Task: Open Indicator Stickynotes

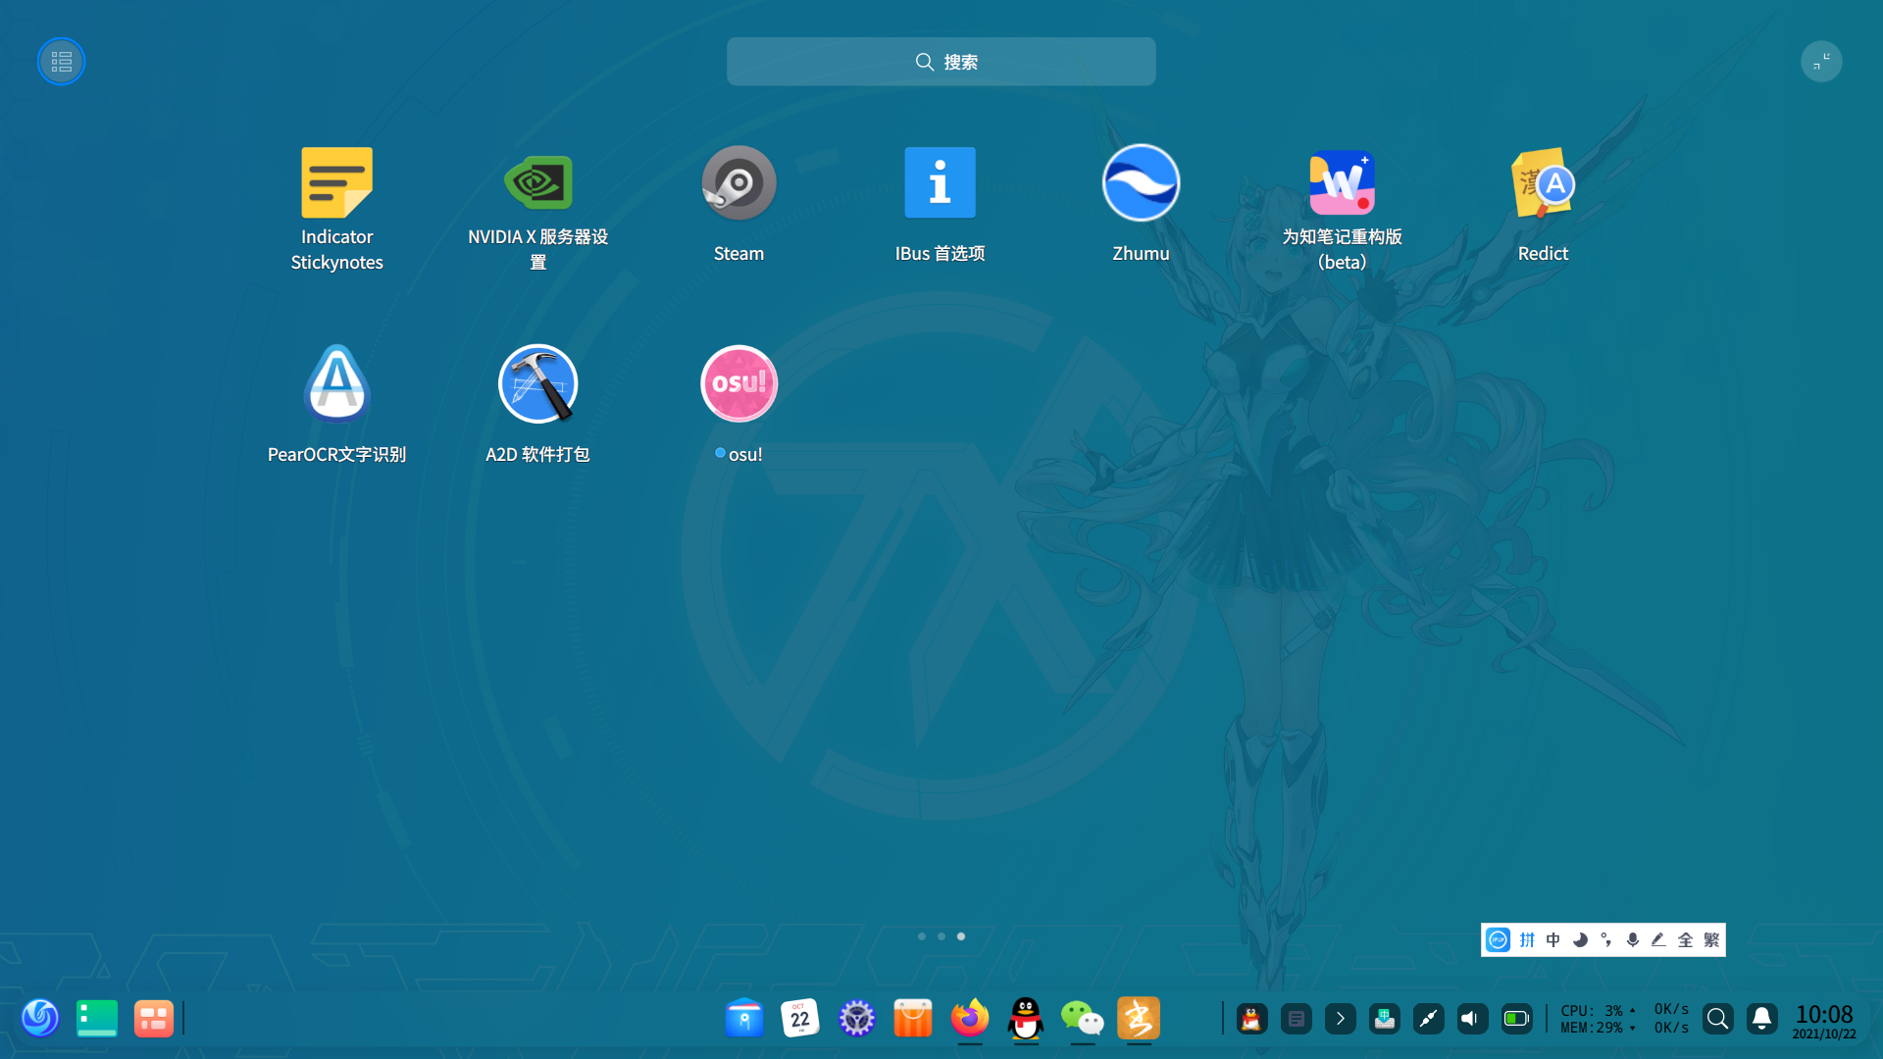Action: pyautogui.click(x=336, y=183)
